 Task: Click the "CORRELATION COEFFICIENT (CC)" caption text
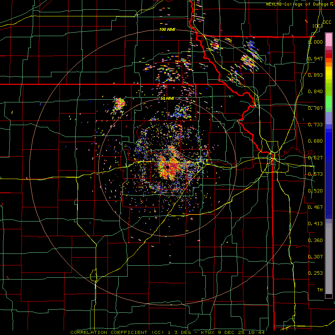pos(117,332)
